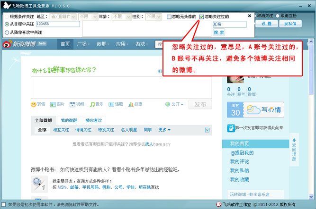Click the vertical scrollbar down arrow

[311, 197]
